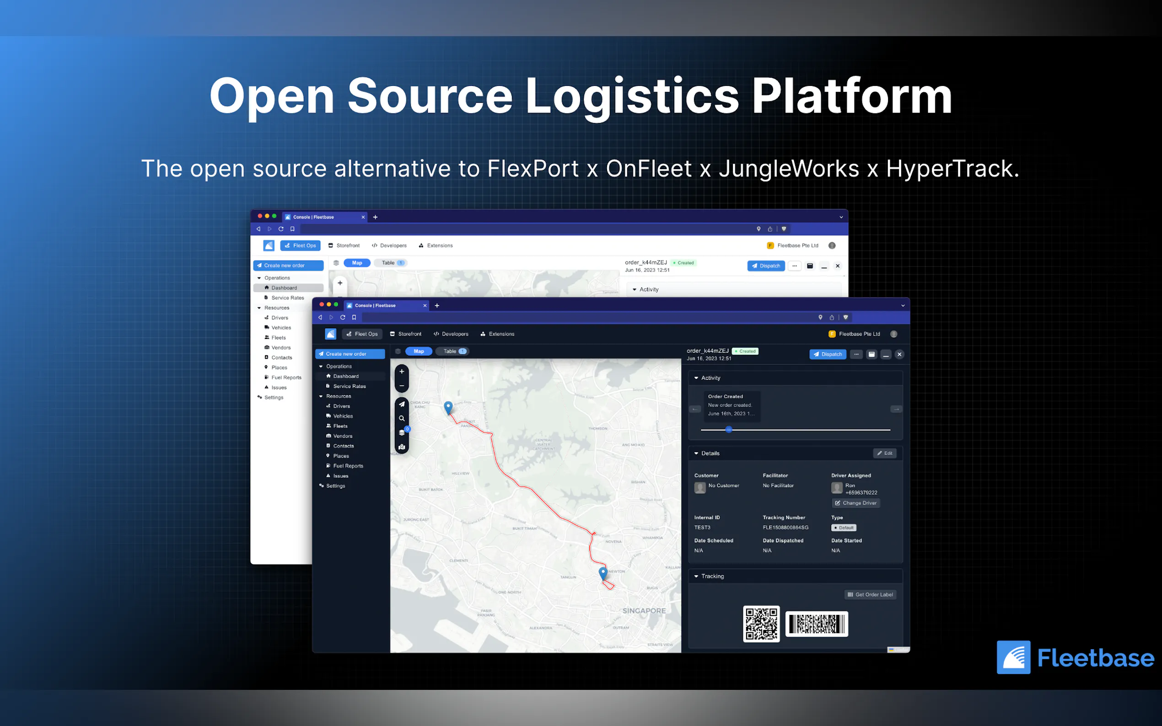Click the paper-plane locate icon on map toolbar
The height and width of the screenshot is (726, 1162).
coord(402,404)
